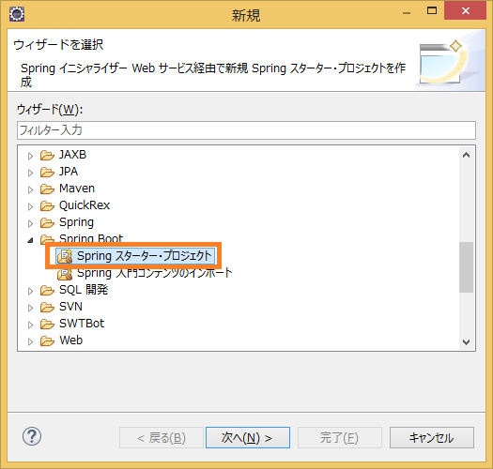493x469 pixels.
Task: Expand the JPA tree node
Action: [30, 173]
